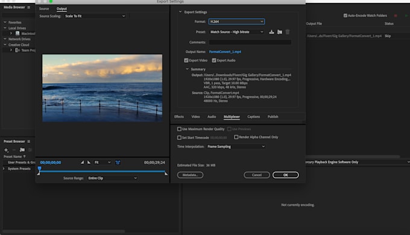This screenshot has width=410, height=235.
Task: Open the Media Browser panel menu icon
Action: (x=29, y=7)
